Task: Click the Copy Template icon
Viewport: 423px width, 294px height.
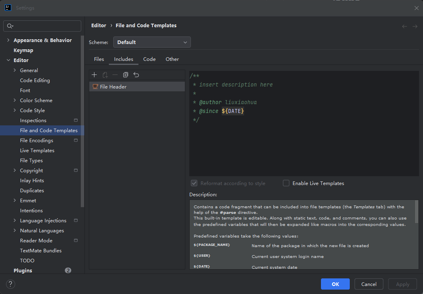Action: pos(125,75)
